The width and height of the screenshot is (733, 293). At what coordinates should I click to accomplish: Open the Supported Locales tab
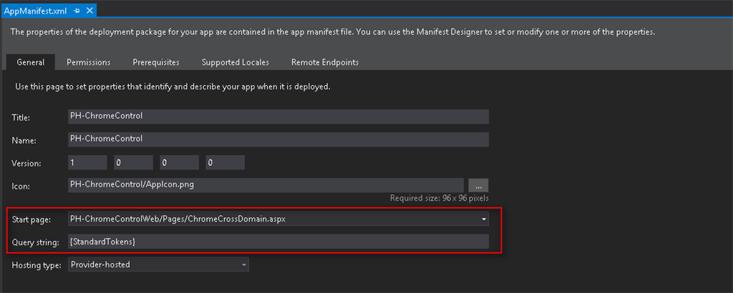(234, 62)
